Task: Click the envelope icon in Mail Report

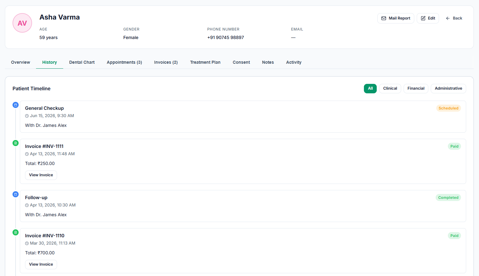Action: tap(384, 18)
